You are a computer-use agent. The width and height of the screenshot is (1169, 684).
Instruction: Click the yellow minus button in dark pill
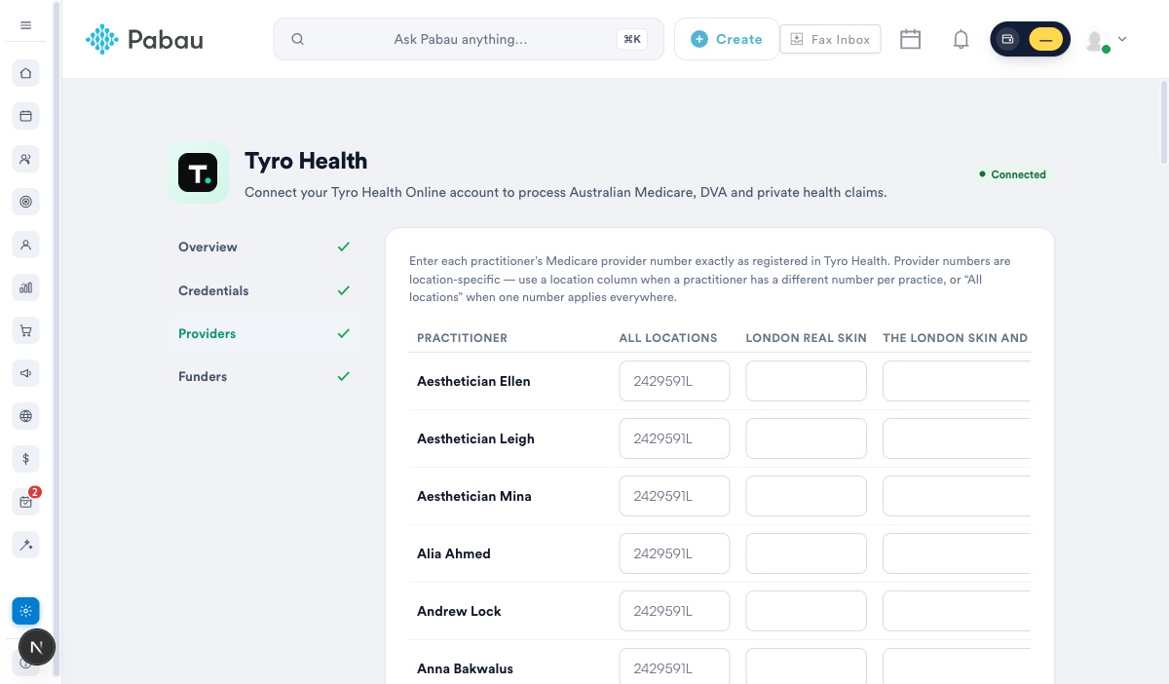coord(1045,39)
